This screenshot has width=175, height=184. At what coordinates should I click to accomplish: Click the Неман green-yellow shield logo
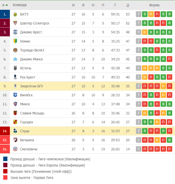pos(15,41)
